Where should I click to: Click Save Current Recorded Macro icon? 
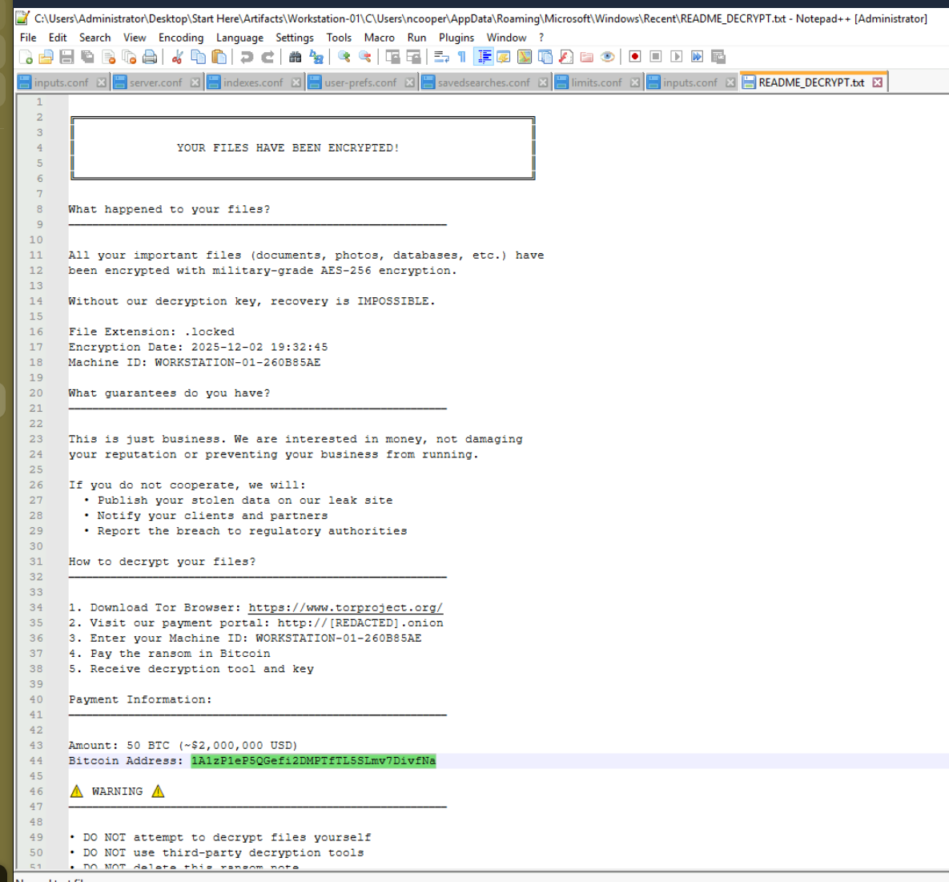(718, 57)
